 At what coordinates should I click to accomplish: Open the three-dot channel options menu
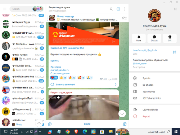tap(125, 9)
